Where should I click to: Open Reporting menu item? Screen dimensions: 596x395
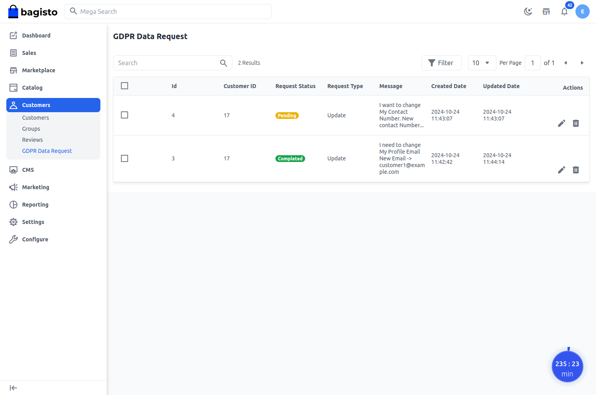(x=53, y=205)
